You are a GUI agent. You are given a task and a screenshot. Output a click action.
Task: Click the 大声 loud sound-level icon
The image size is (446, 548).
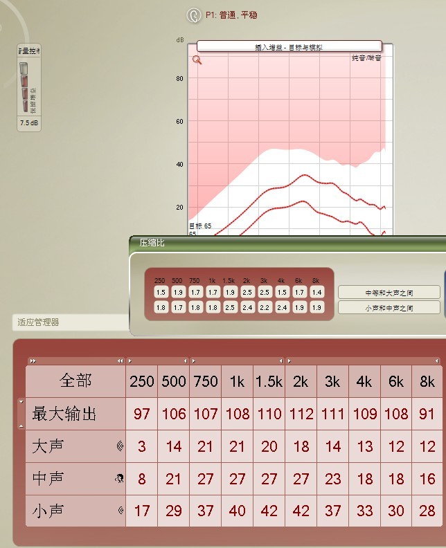120,446
